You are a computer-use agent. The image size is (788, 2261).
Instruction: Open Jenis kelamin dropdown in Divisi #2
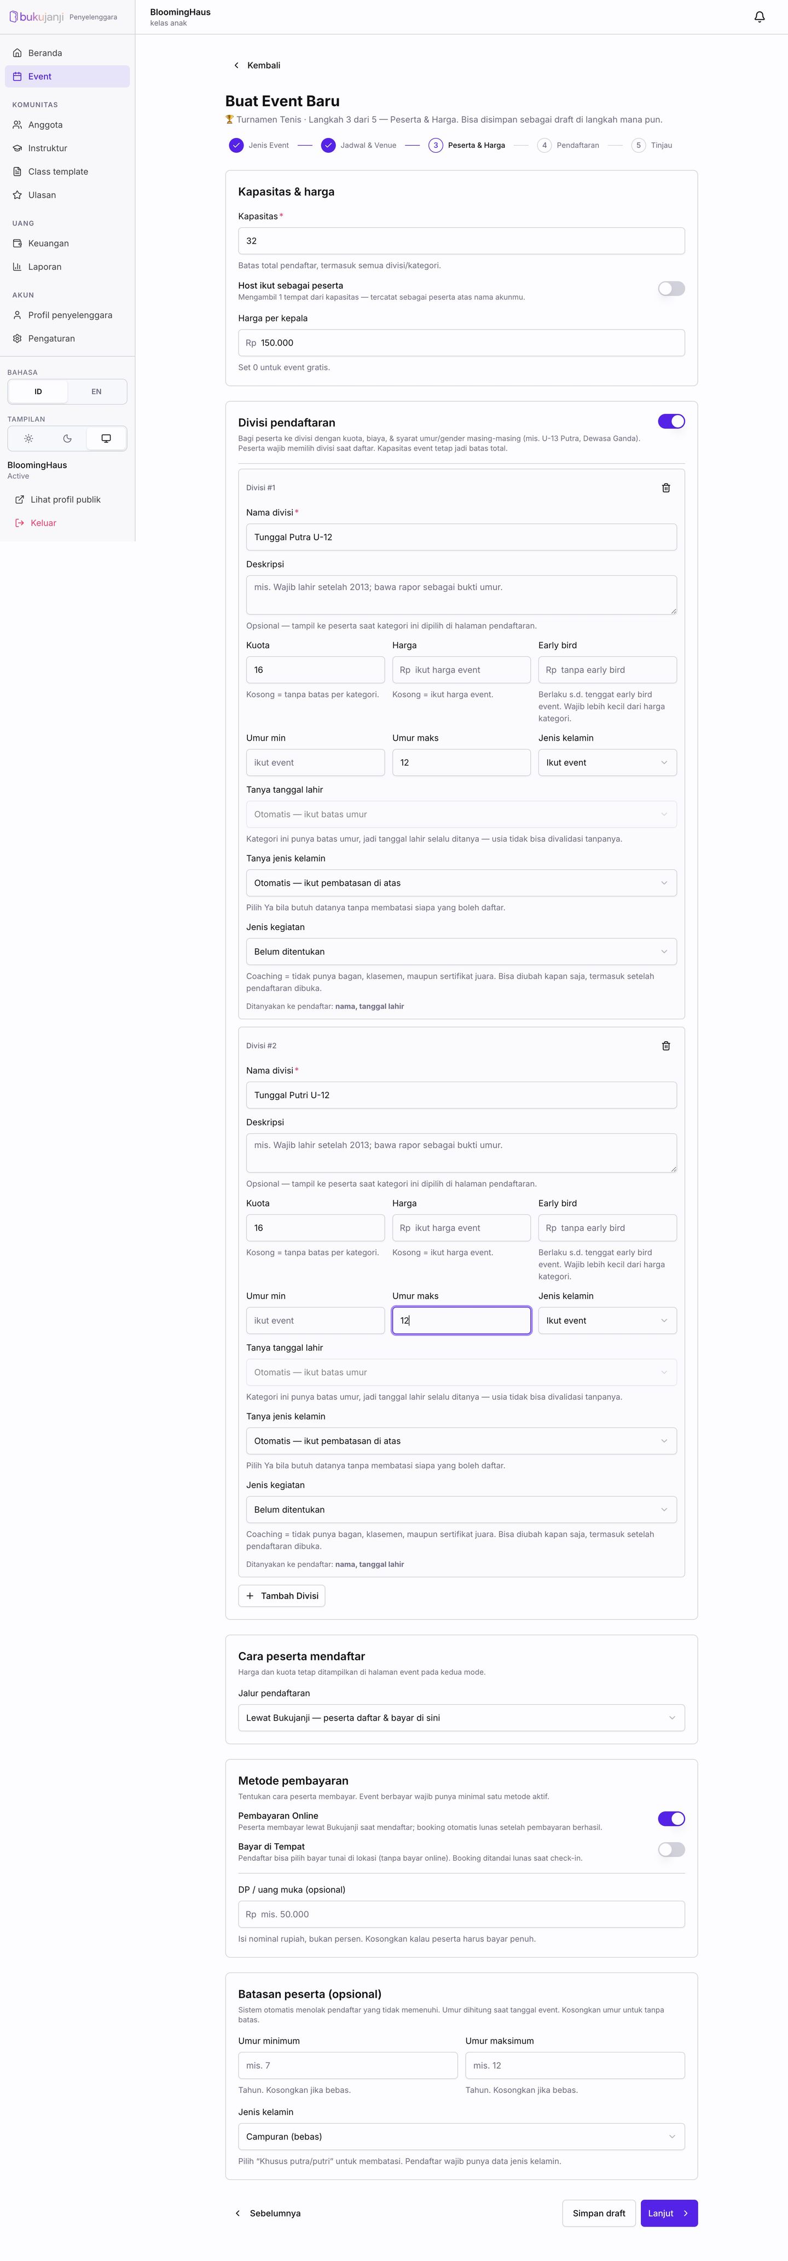click(x=607, y=1320)
